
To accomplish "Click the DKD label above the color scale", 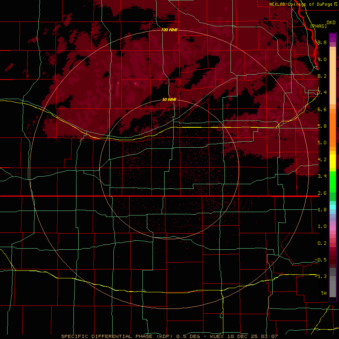I will (x=331, y=23).
